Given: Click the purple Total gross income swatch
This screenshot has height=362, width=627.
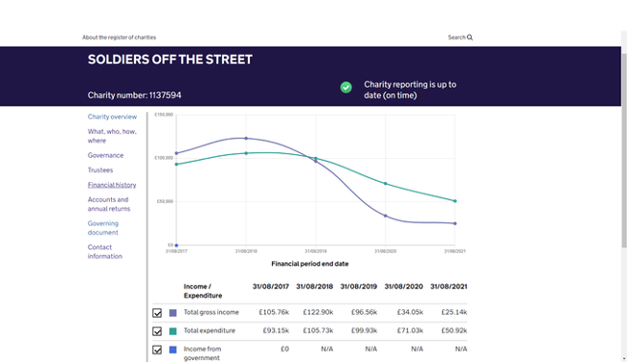Looking at the screenshot, I should click(x=172, y=313).
